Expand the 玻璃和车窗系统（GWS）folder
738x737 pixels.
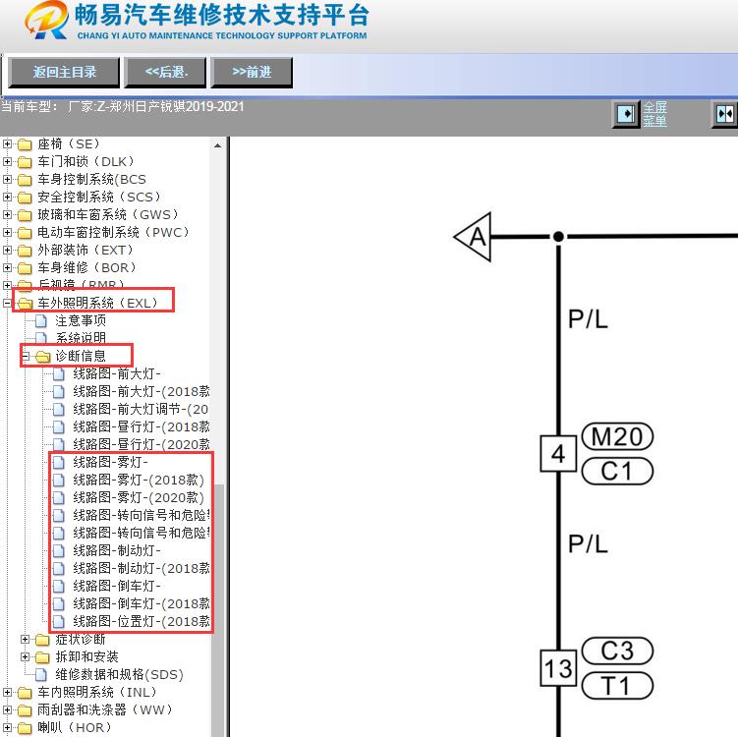[x=7, y=215]
